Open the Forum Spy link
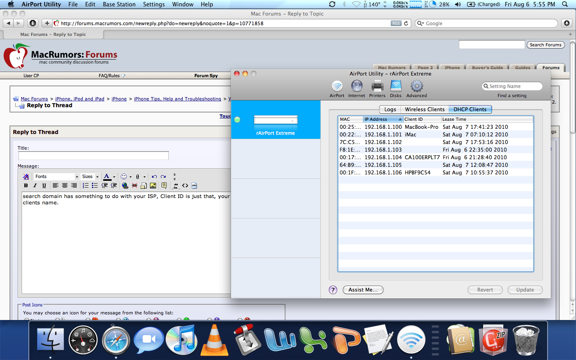576x360 pixels. [206, 76]
